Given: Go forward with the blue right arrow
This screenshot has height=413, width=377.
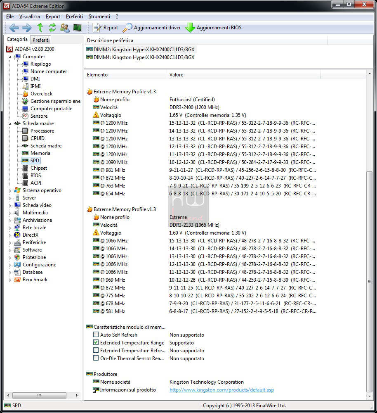Looking at the screenshot, I should pos(26,28).
